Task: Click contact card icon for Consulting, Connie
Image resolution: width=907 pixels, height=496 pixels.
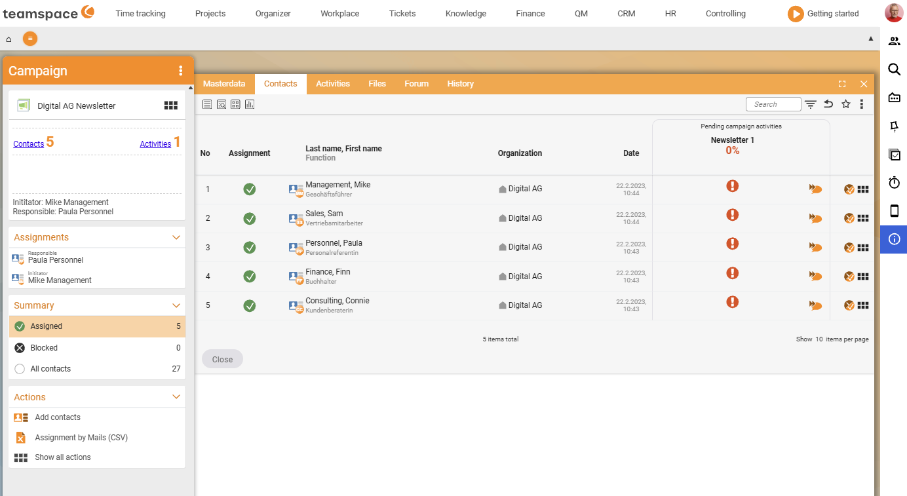Action: pyautogui.click(x=296, y=306)
